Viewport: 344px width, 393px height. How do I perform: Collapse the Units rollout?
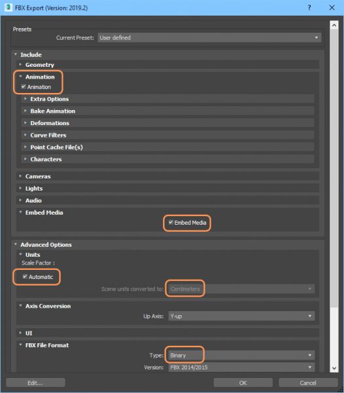click(29, 254)
